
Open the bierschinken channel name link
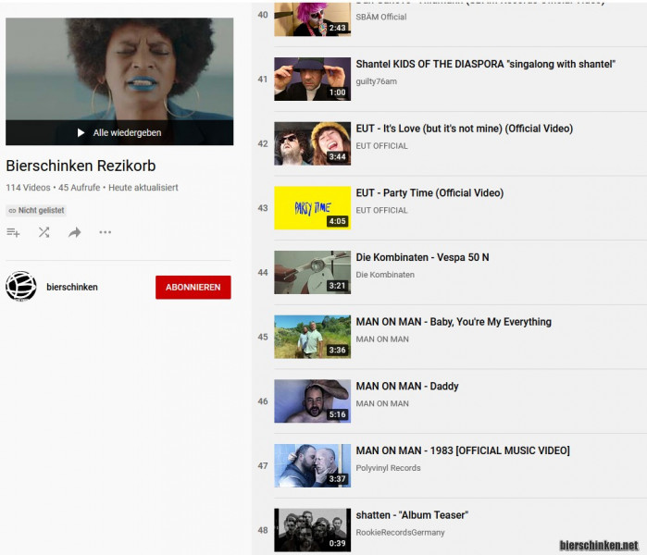pyautogui.click(x=72, y=287)
